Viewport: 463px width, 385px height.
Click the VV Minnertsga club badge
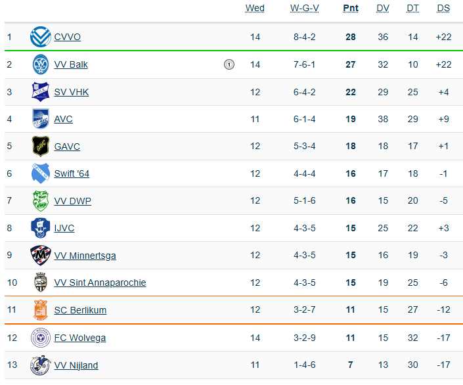point(41,256)
